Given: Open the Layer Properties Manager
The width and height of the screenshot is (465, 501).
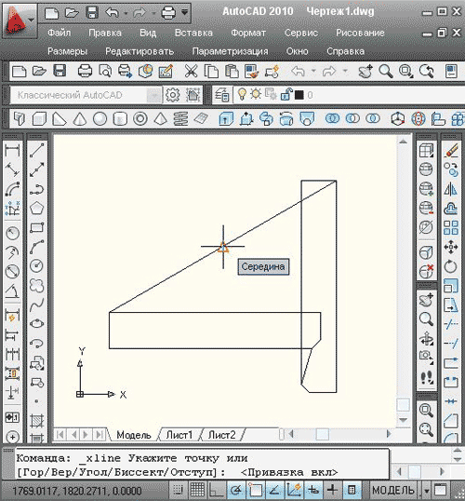Looking at the screenshot, I should [222, 95].
